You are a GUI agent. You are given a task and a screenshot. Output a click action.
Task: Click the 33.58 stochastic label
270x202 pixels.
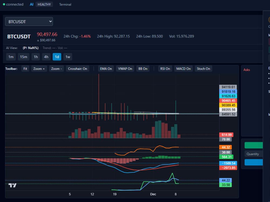[x=225, y=185]
